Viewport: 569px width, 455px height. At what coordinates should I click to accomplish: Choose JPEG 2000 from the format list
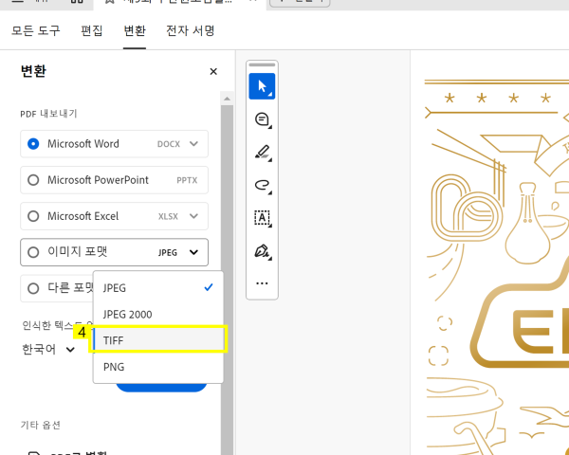click(158, 314)
